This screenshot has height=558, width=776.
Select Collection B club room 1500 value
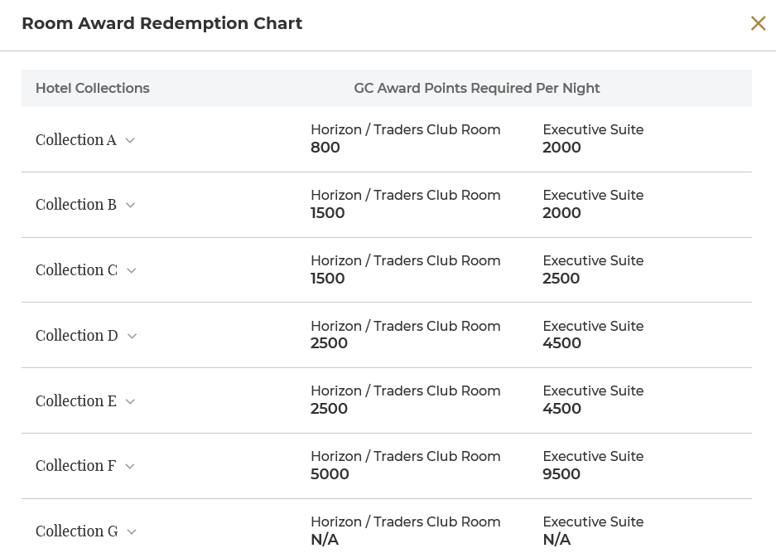(x=328, y=212)
